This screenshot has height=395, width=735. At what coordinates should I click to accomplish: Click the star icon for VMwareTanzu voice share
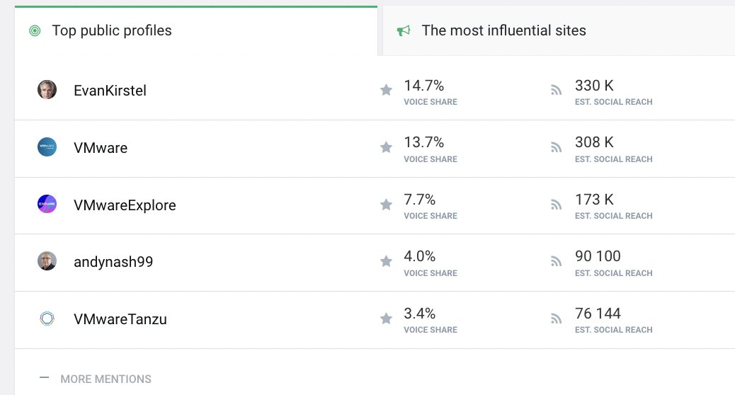click(386, 319)
